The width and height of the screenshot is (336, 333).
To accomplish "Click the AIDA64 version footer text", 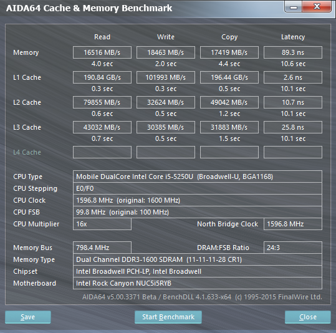I will [x=202, y=297].
